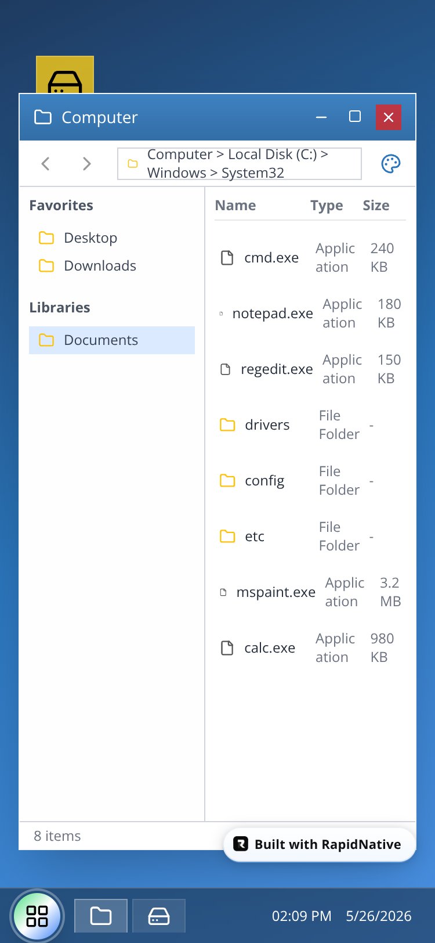
Task: Open the drive icon in taskbar
Action: point(159,916)
